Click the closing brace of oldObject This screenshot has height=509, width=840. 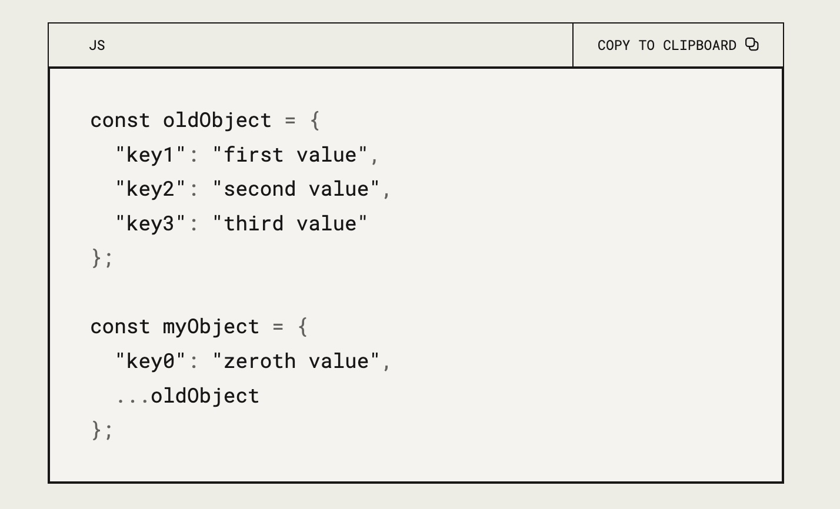pos(96,258)
